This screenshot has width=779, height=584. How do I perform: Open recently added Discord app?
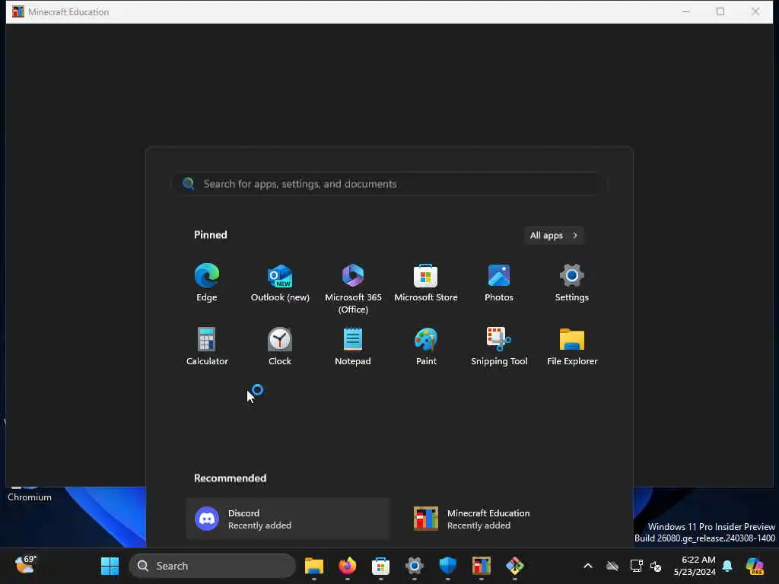tap(288, 519)
